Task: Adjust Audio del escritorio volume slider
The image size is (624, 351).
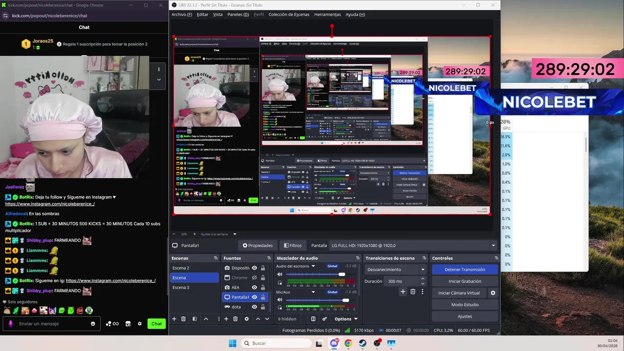Action: point(342,274)
